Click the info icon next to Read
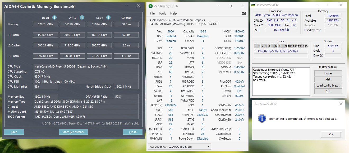 [54, 17]
